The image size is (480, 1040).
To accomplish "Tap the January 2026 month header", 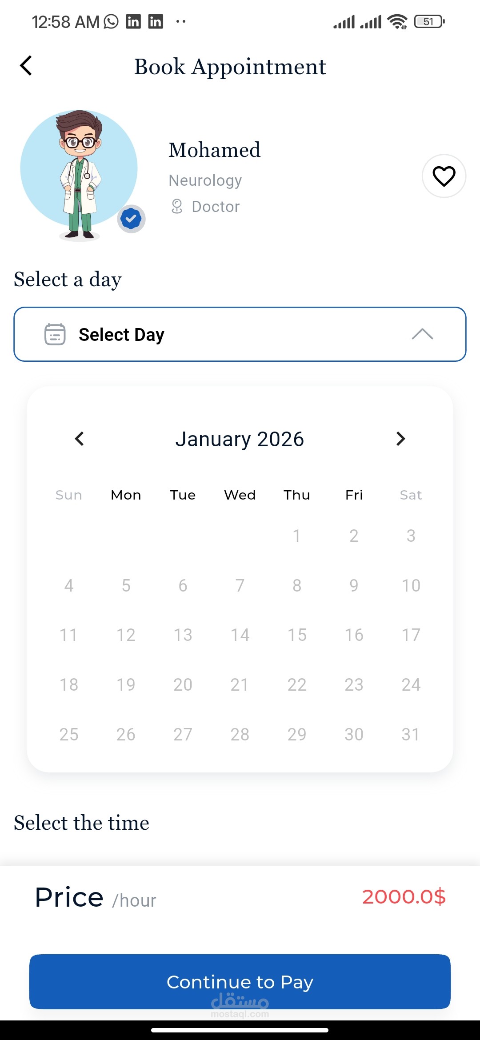I will (x=240, y=439).
